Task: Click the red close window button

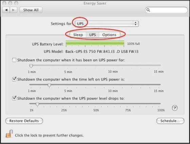Action: [x=4, y=3]
